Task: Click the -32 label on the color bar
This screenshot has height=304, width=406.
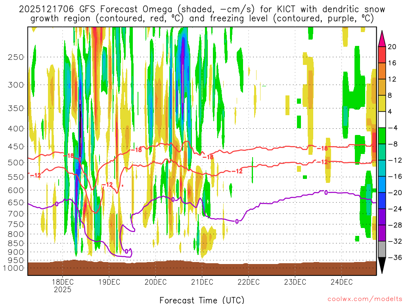Action: [x=395, y=241]
